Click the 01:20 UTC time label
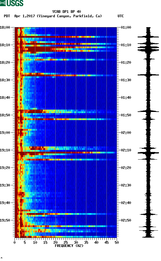161x261 pixels. coord(126,63)
